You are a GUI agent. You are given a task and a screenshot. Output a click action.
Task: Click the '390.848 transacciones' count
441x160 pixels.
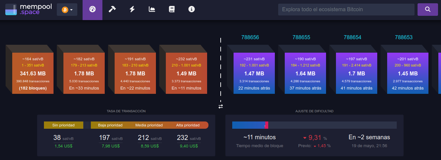click(x=33, y=81)
